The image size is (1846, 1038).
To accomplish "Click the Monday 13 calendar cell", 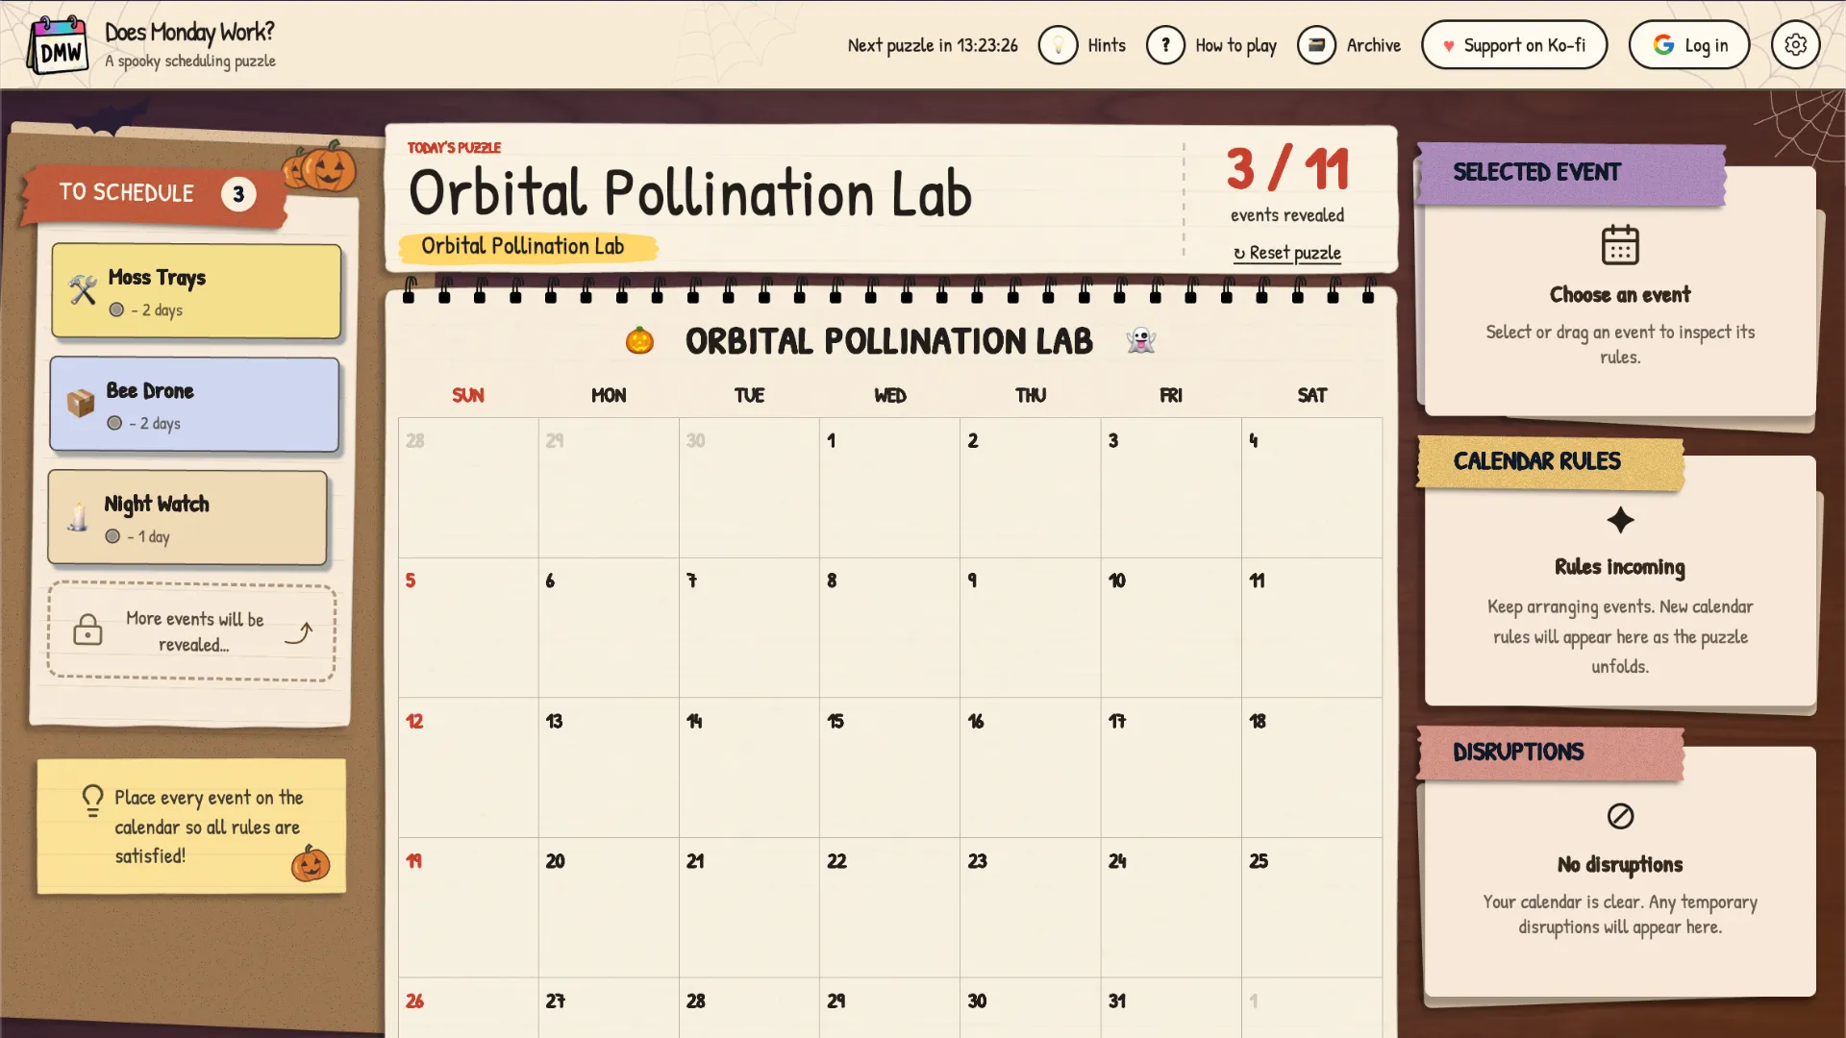I will [609, 768].
